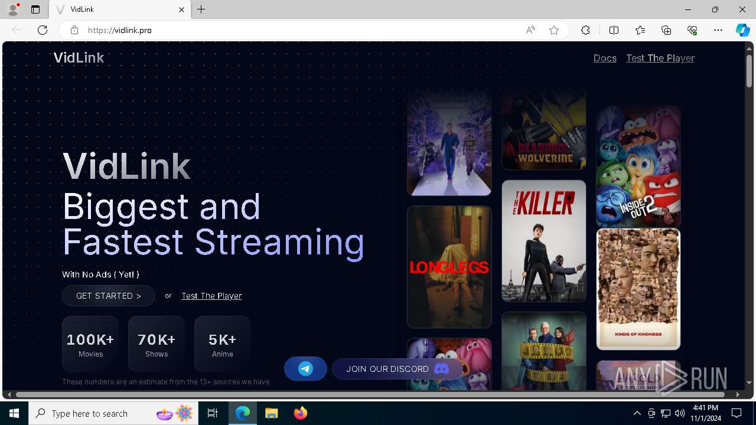Open File Explorer taskbar icon

(271, 413)
